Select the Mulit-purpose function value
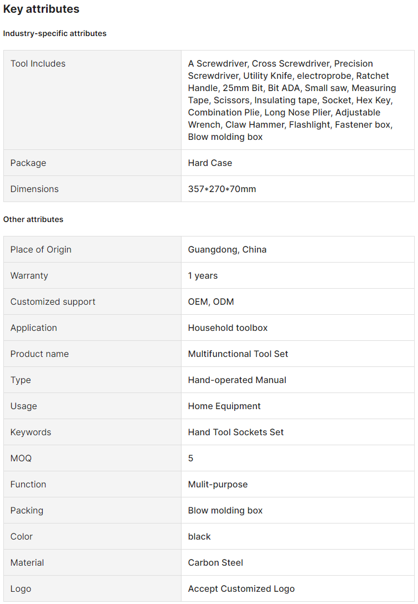Screen dimensions: 418x604 pyautogui.click(x=218, y=485)
